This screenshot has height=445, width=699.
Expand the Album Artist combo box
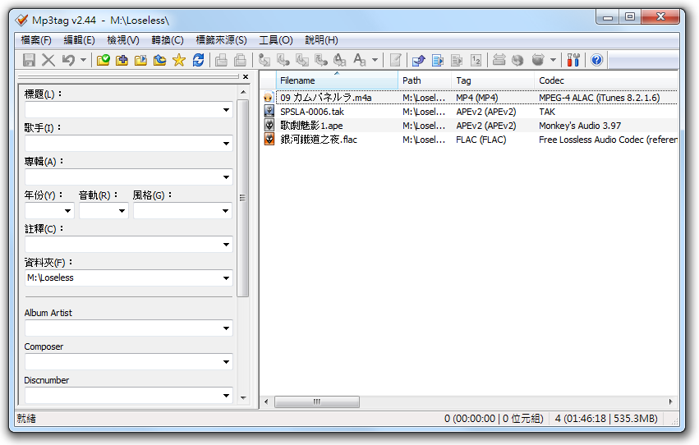226,328
